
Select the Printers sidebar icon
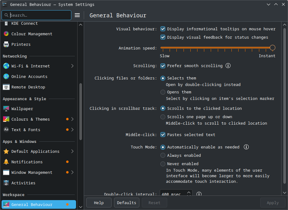6,44
